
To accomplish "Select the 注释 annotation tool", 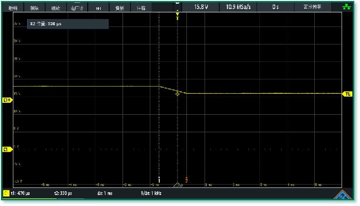I will click(x=141, y=8).
